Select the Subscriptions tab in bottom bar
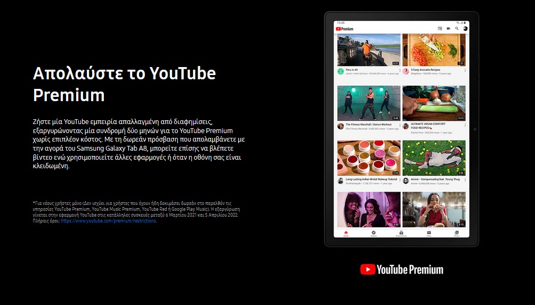 click(401, 234)
